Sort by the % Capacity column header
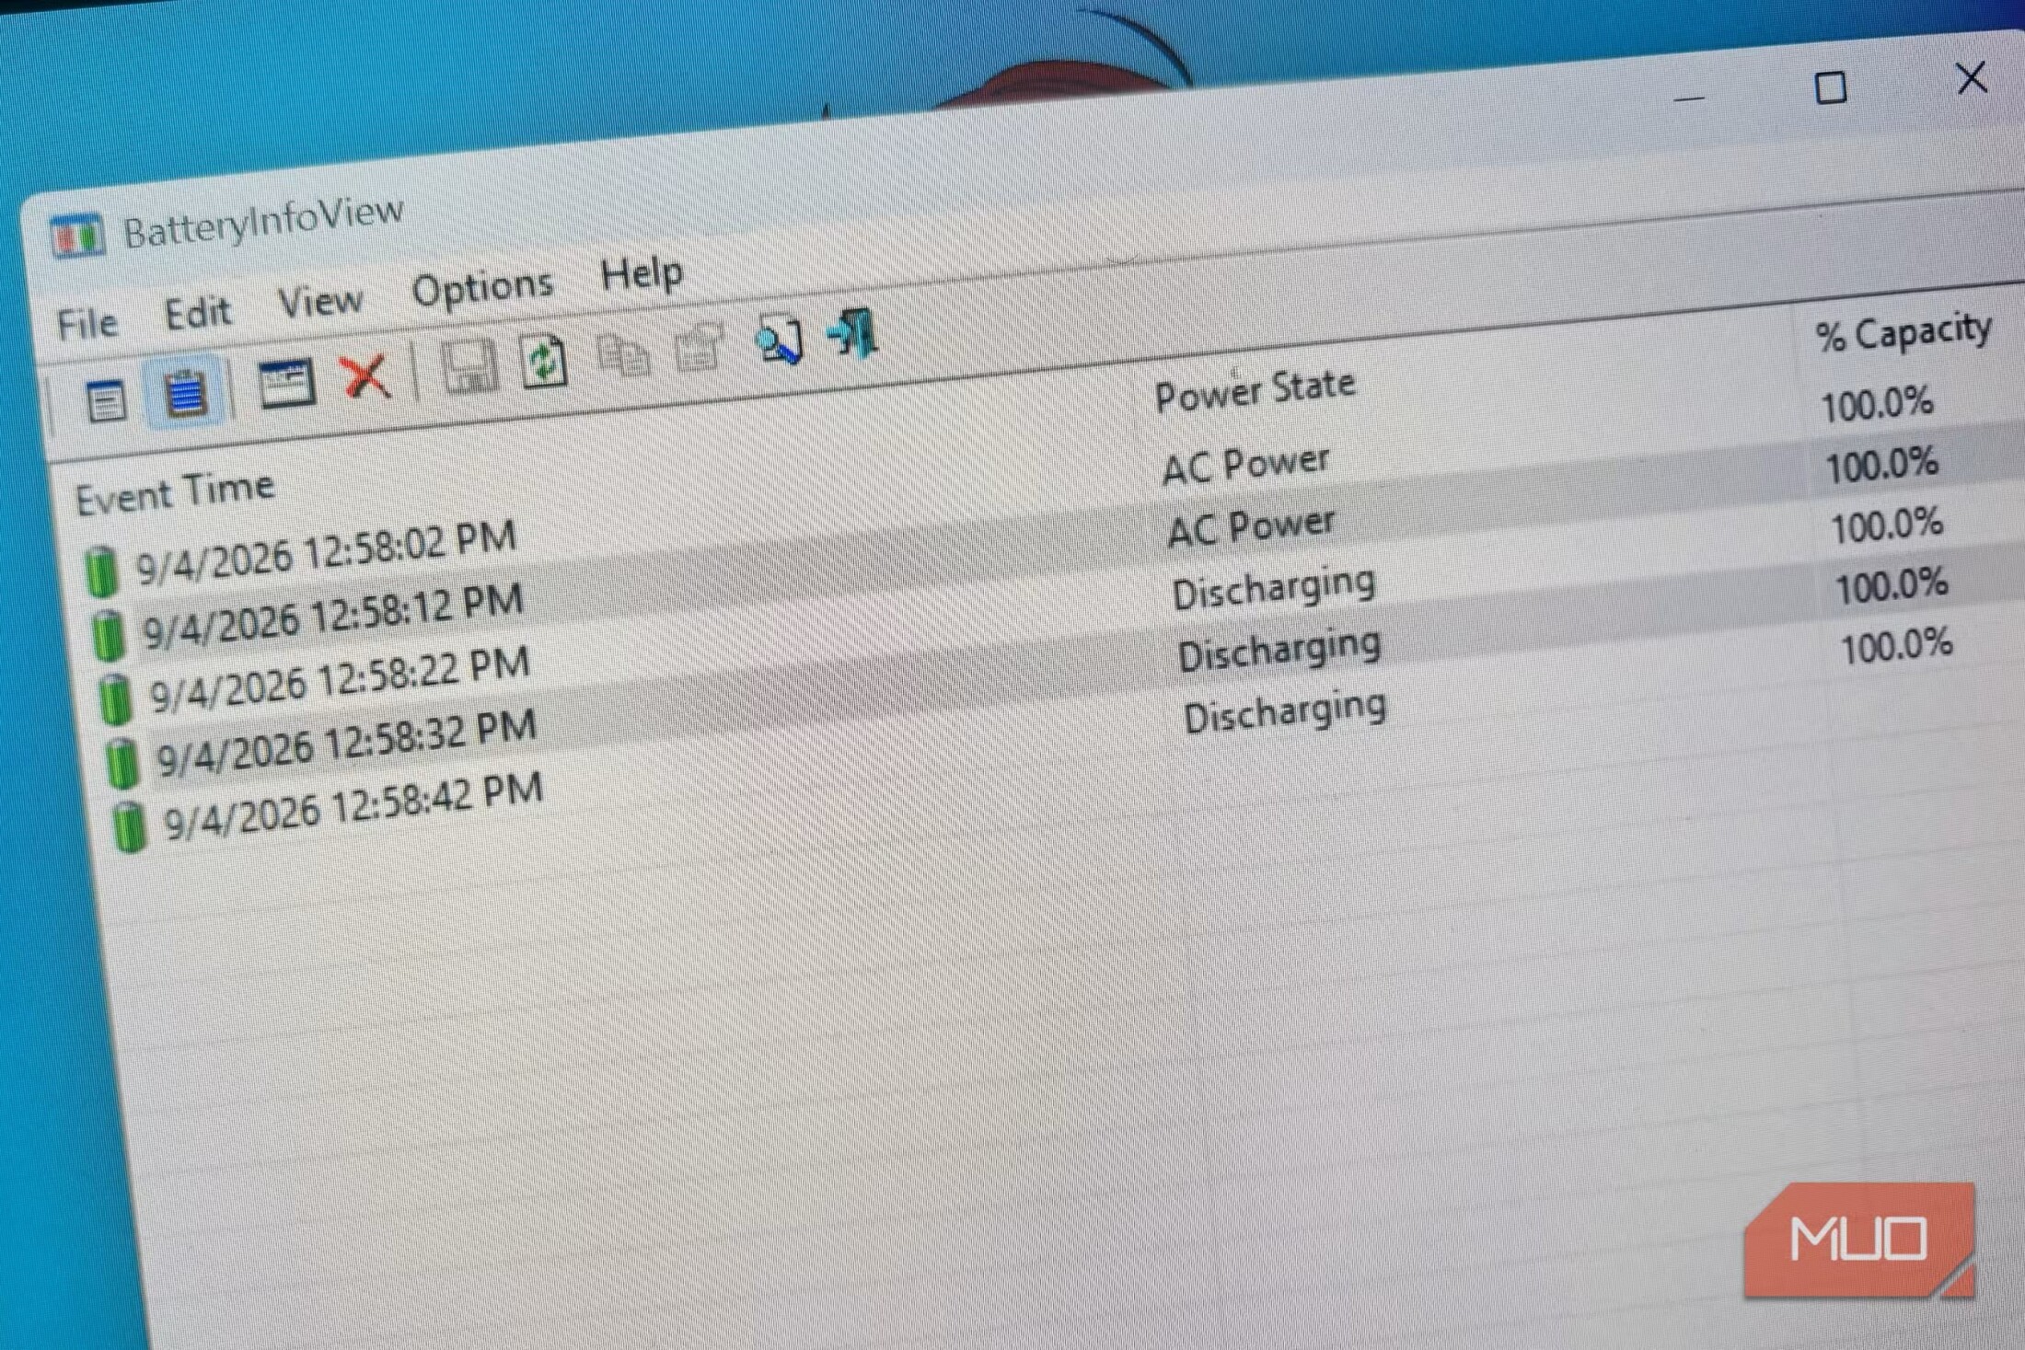 tap(1903, 333)
